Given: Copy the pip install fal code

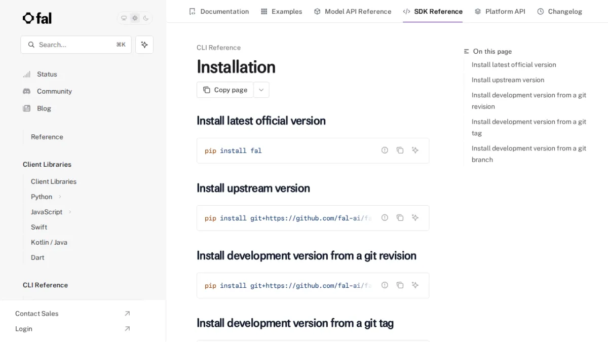Looking at the screenshot, I should [x=400, y=150].
